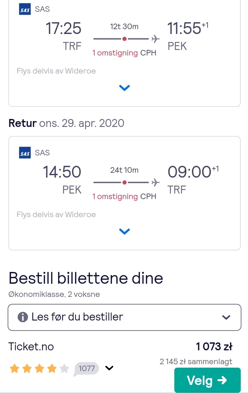Click the 17:25 TRF departure time
This screenshot has height=393, width=248.
(64, 36)
